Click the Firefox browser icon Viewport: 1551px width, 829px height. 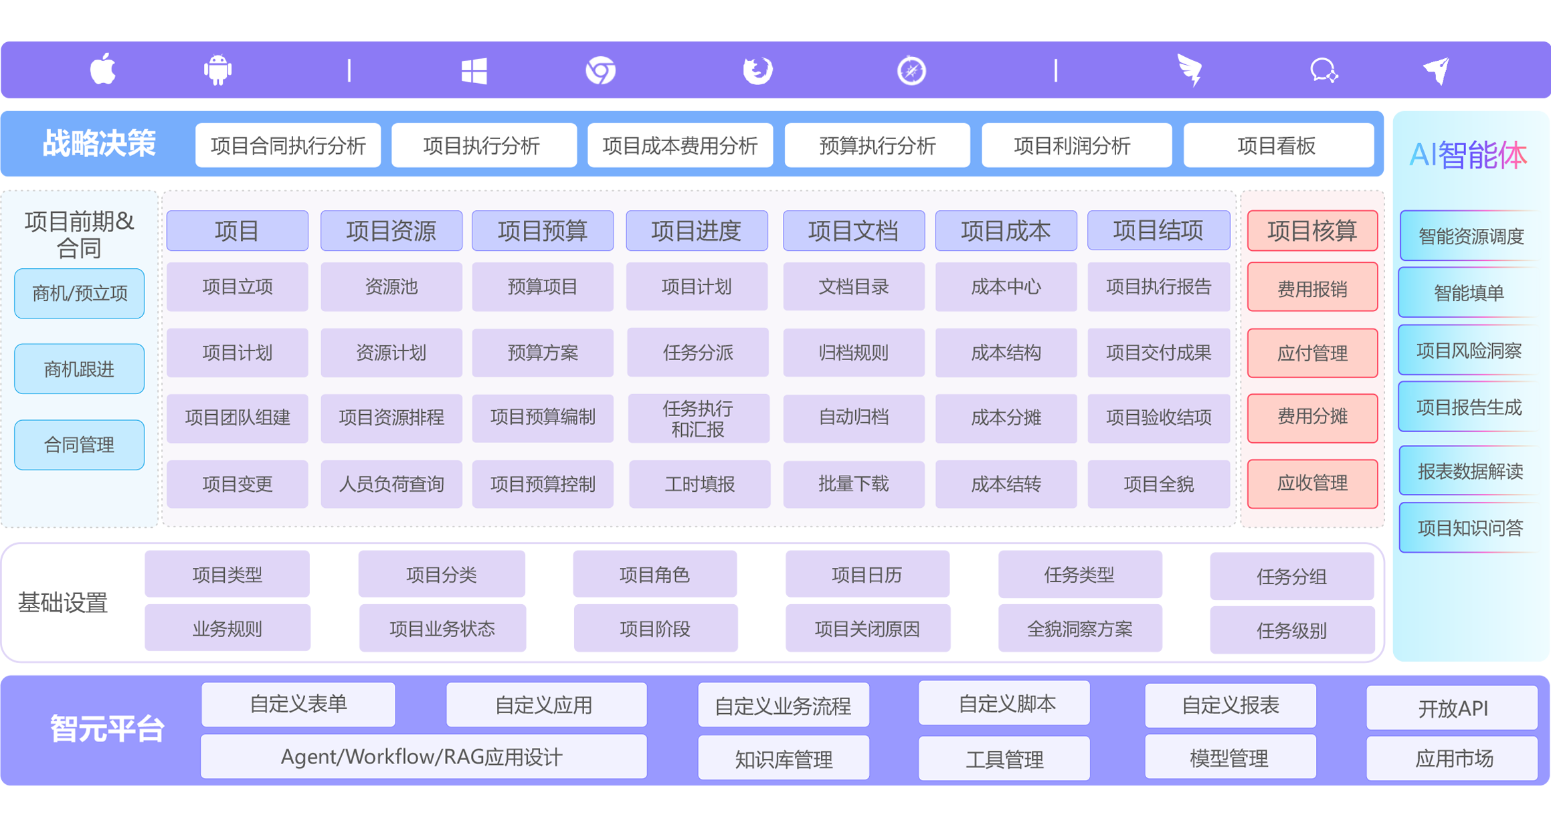tap(757, 70)
